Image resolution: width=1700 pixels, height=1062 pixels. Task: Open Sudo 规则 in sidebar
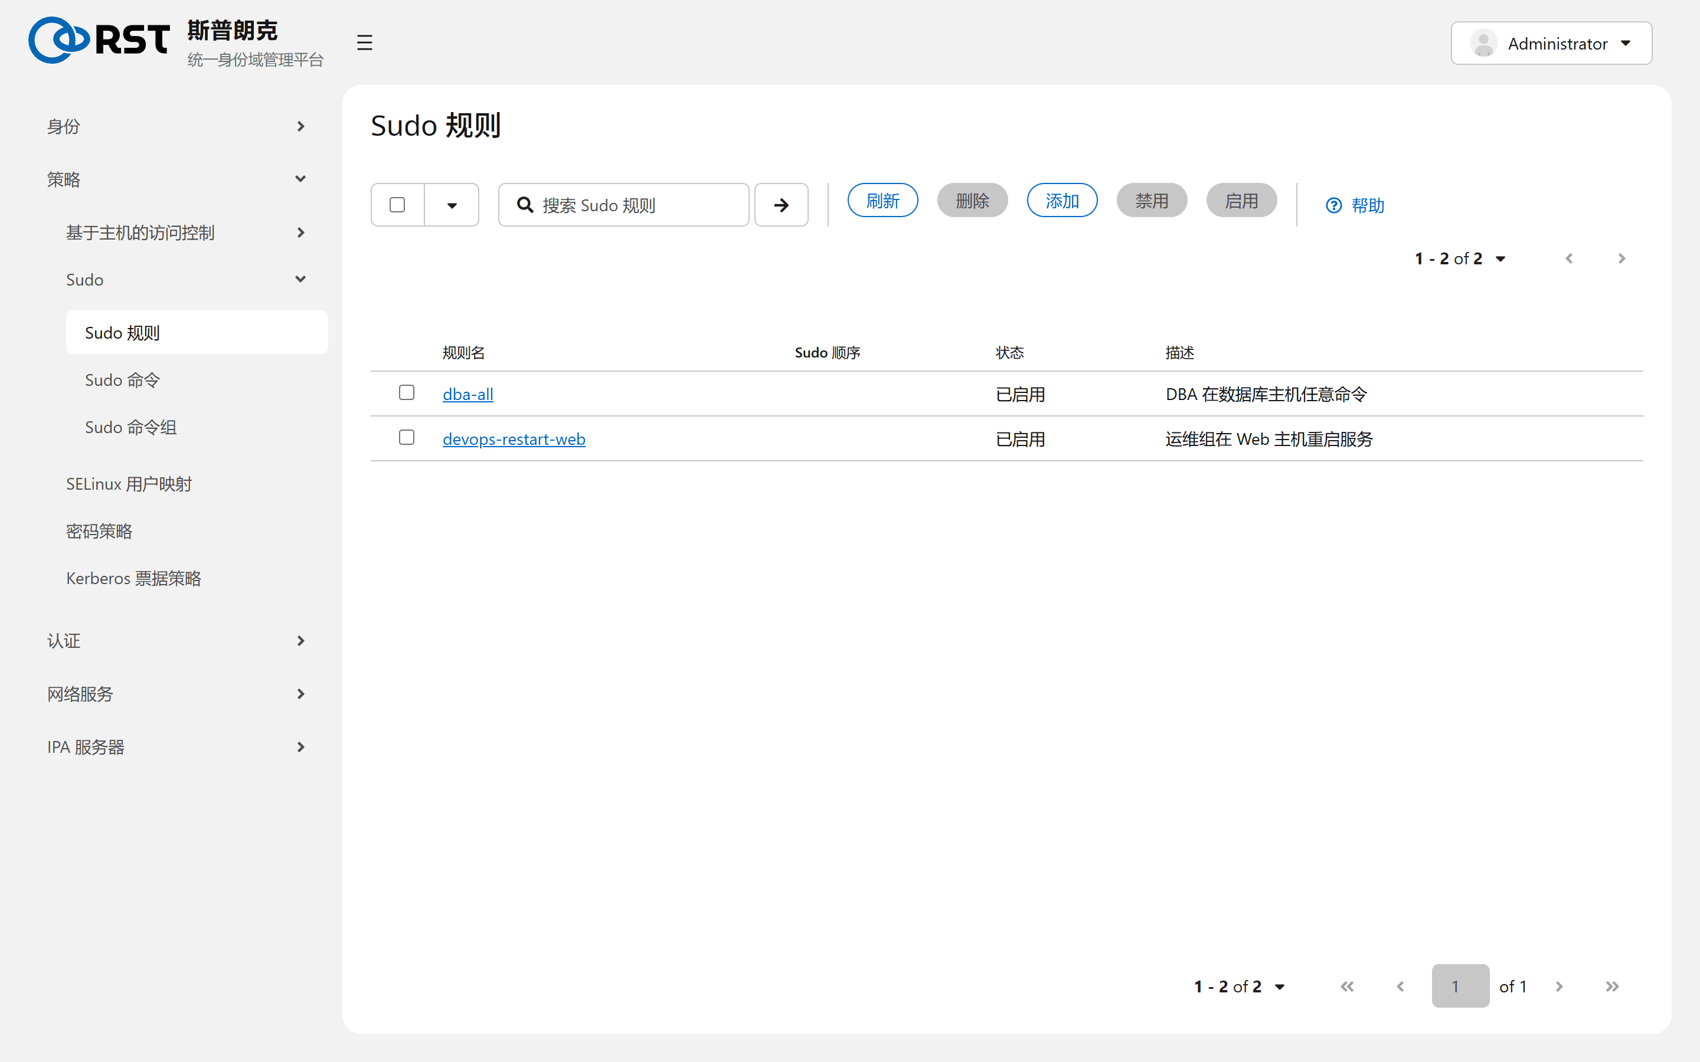click(x=197, y=332)
